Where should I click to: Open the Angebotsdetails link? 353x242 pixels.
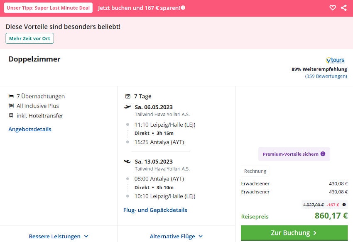30,129
